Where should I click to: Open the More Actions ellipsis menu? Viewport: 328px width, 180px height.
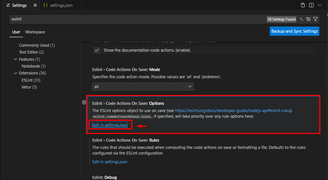[x=320, y=5]
